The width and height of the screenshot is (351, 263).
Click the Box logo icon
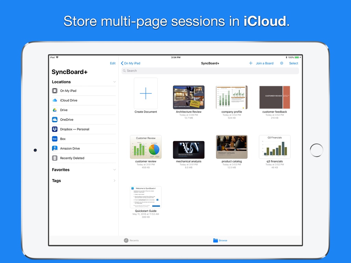[x=55, y=139]
